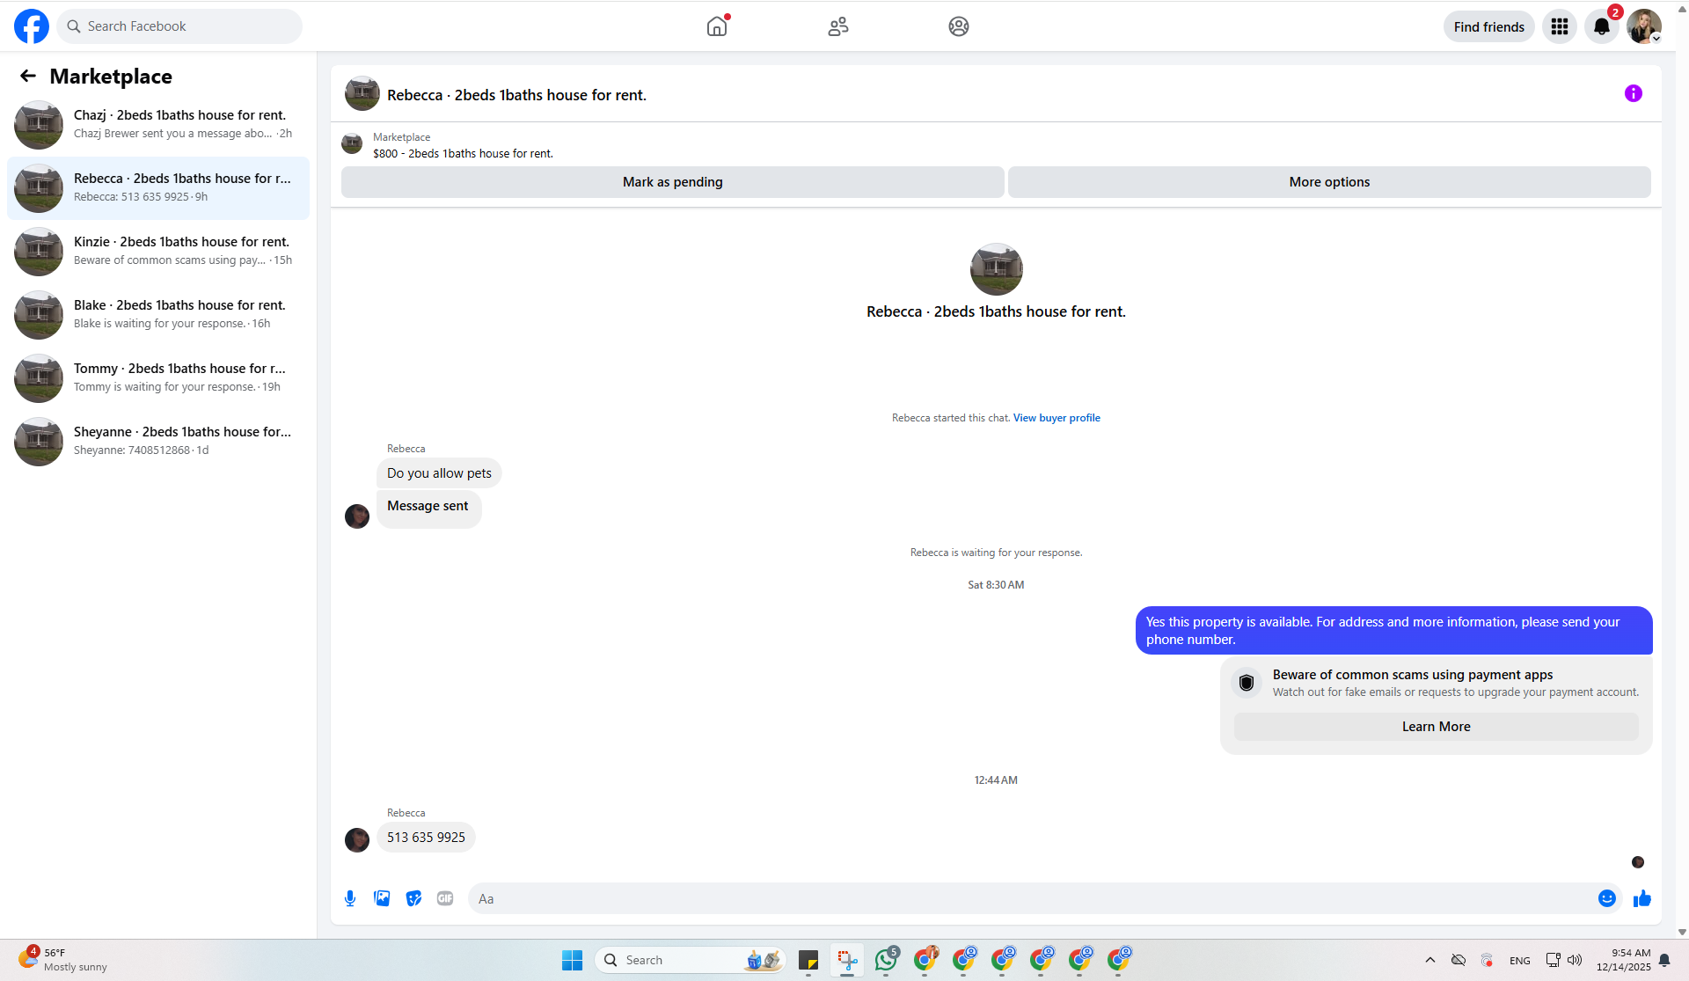Click the Facebook logo
This screenshot has height=981, width=1689.
pos(32,26)
